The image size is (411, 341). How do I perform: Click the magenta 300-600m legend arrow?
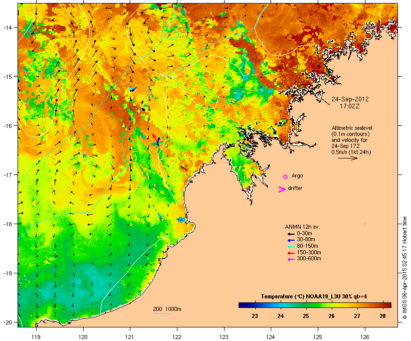pyautogui.click(x=291, y=259)
